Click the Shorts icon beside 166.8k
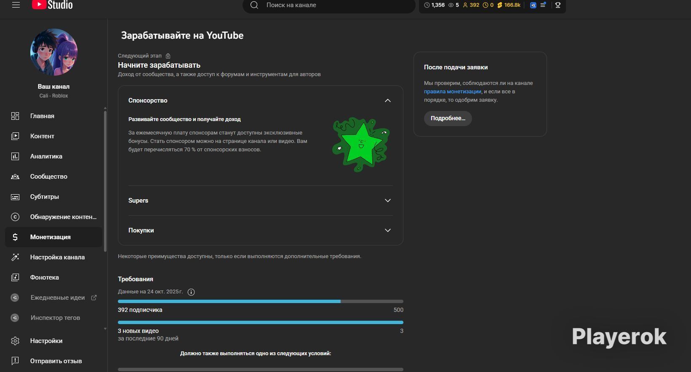The image size is (691, 372). pos(500,5)
